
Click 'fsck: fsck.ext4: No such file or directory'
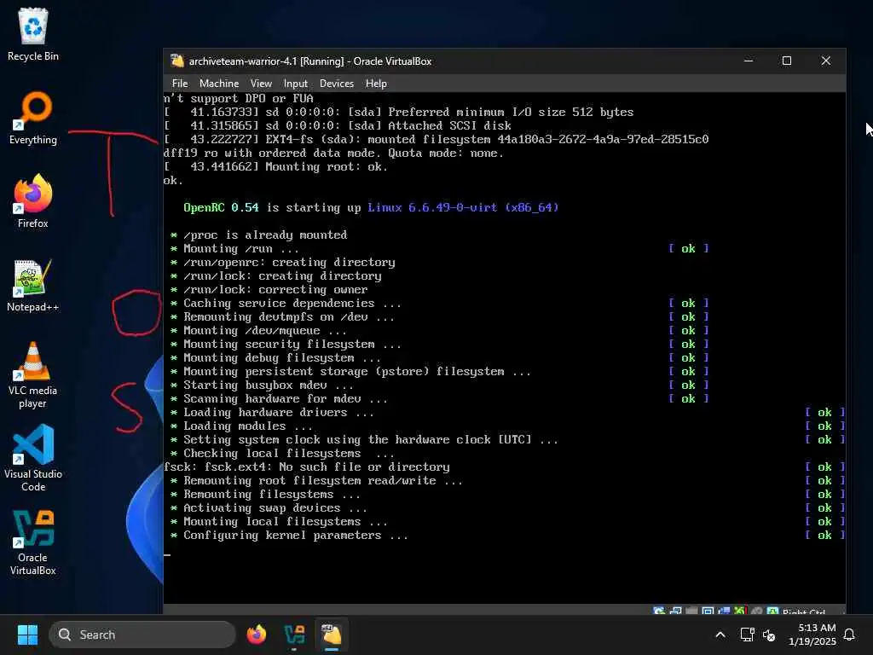[307, 467]
